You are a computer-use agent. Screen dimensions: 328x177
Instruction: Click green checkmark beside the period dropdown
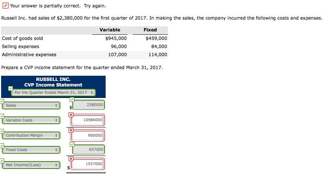tap(10, 89)
